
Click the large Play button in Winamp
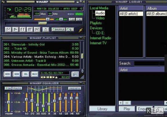point(15,30)
